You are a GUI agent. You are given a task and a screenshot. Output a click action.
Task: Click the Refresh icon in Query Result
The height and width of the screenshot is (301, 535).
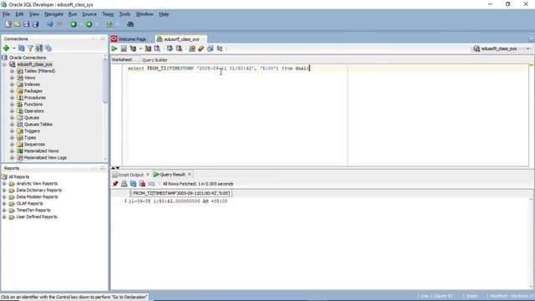pyautogui.click(x=133, y=184)
